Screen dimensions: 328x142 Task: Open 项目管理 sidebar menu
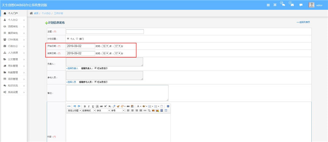13,79
